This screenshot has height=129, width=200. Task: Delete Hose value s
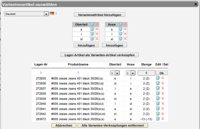point(126,29)
